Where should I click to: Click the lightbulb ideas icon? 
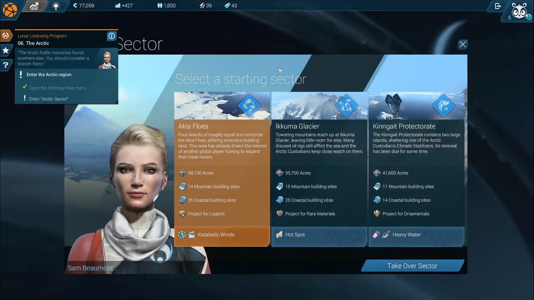(56, 6)
